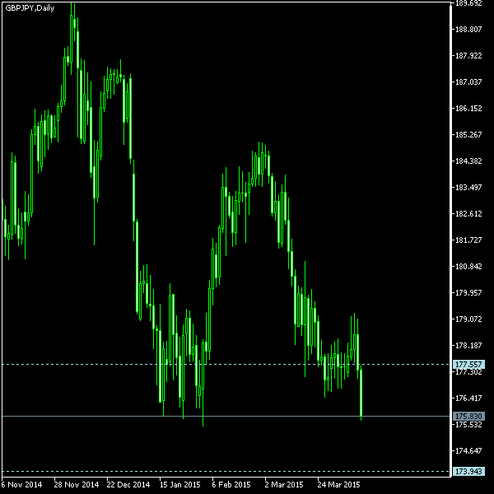
Task: Click the 179.957 price axis value
Action: [468, 293]
